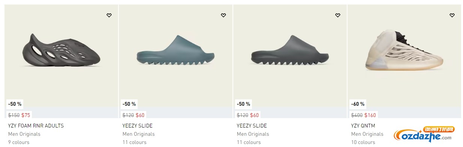Select the $160 sale price
463x147 pixels.
click(x=370, y=115)
